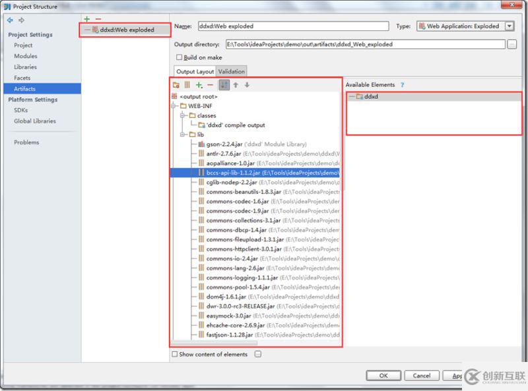Collapse the lib folder node
Screen dimensions: 528x391
(x=183, y=135)
